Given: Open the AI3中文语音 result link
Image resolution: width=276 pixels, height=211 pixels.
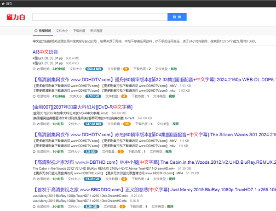Looking at the screenshot, I should coord(45,52).
